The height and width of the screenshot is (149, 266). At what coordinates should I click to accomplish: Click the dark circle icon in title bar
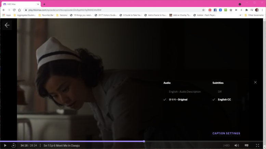[x=240, y=4]
